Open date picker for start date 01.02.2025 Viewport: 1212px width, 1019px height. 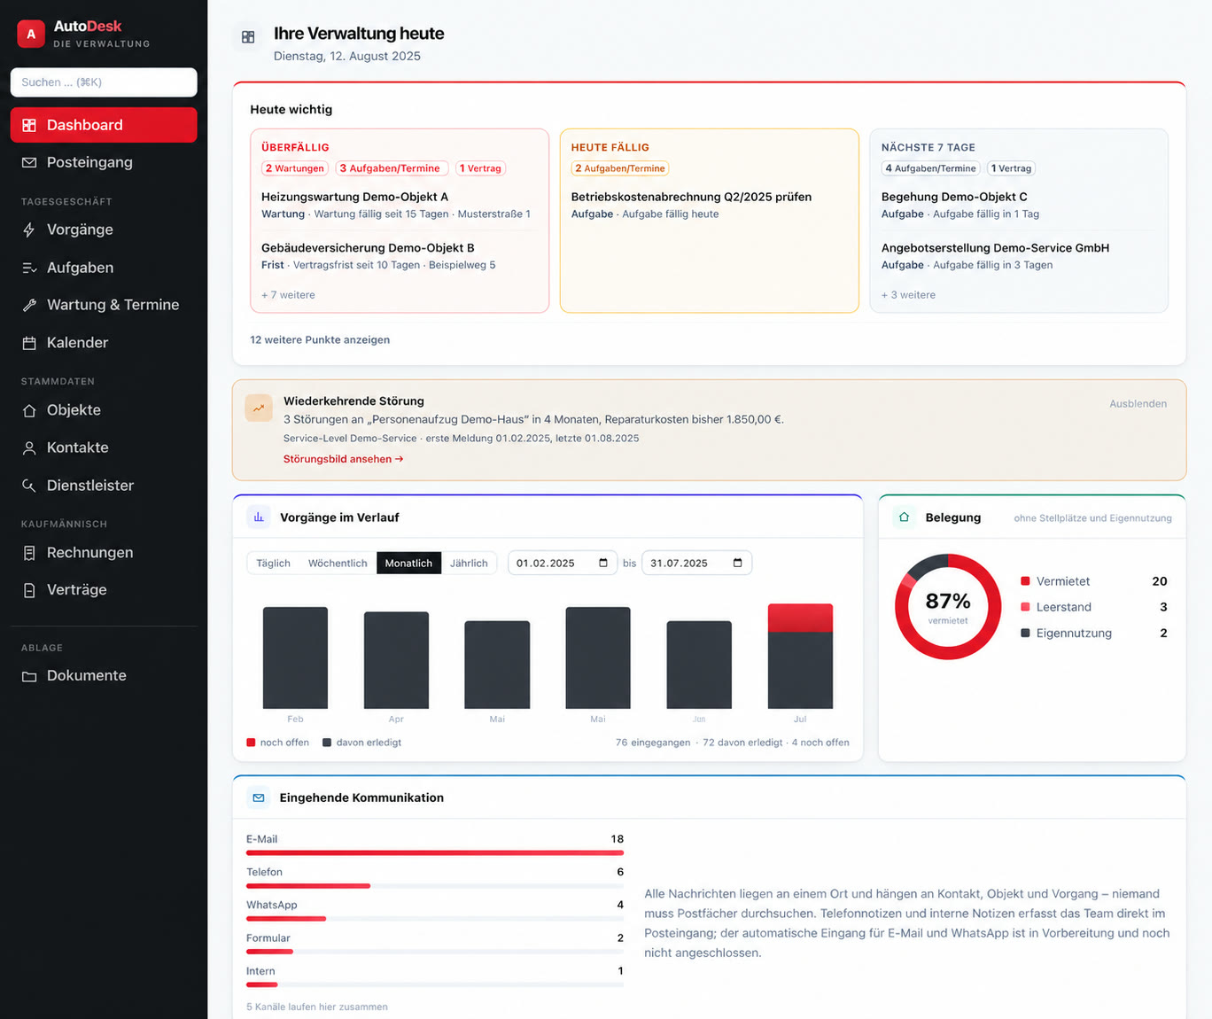pos(603,564)
